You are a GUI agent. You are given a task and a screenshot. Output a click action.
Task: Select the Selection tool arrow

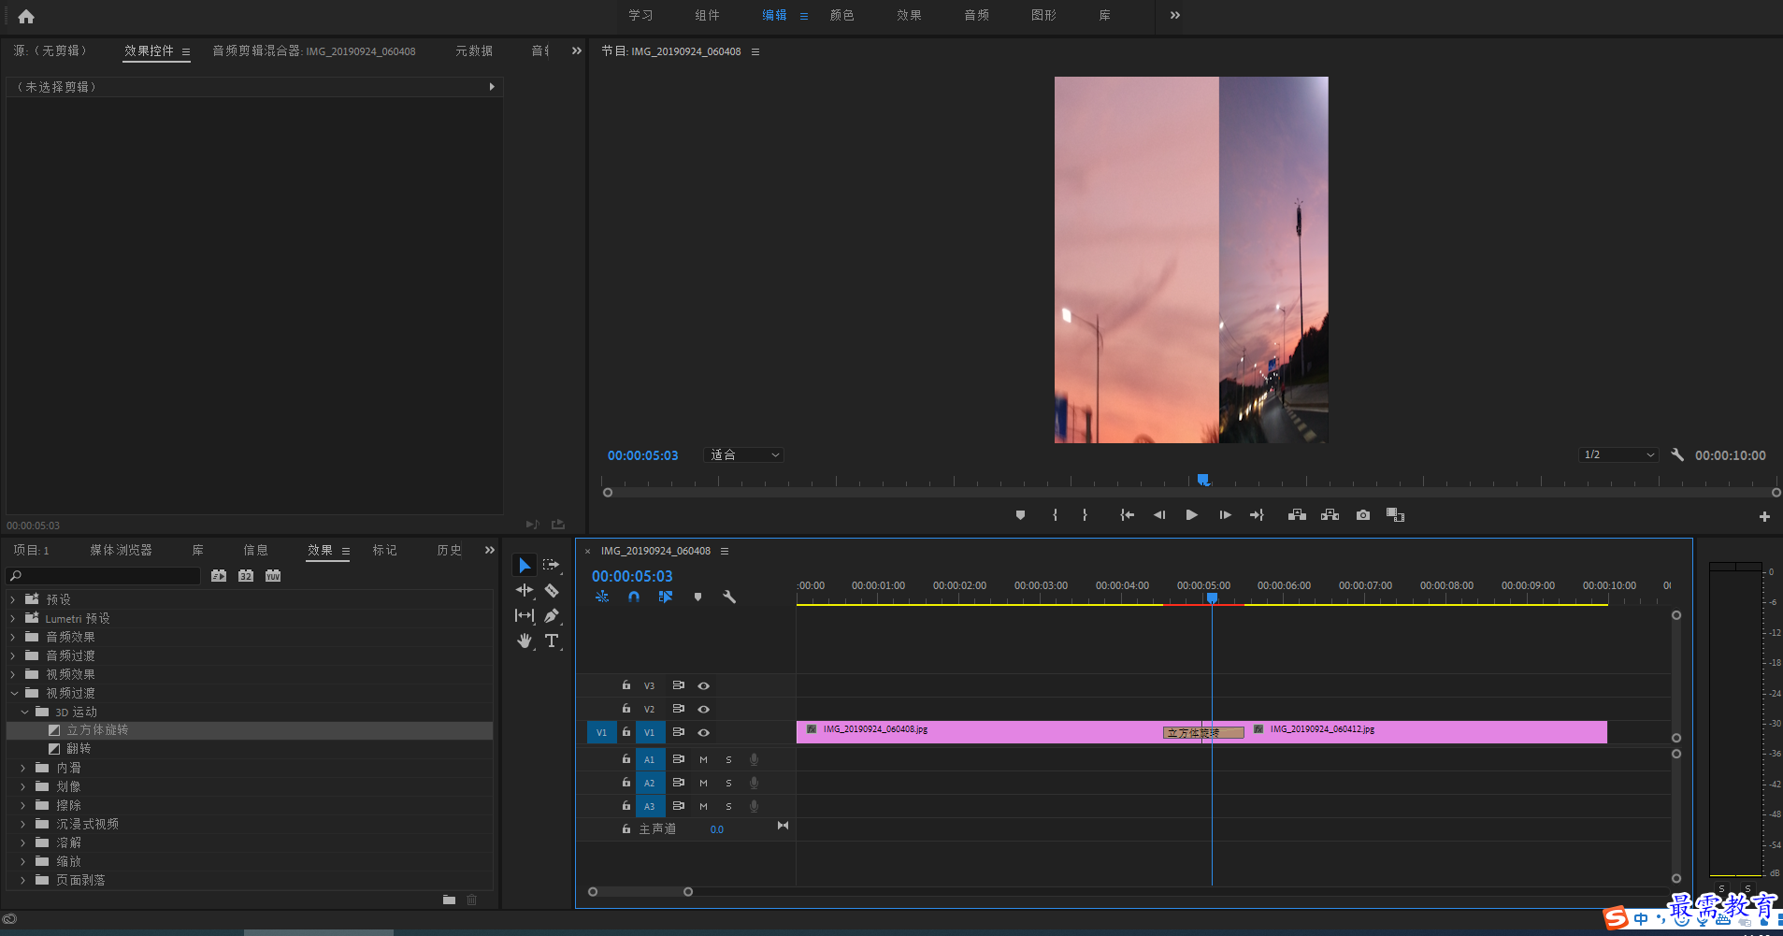click(x=525, y=566)
